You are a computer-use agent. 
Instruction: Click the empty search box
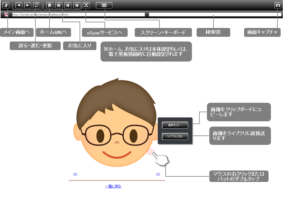point(215,14)
